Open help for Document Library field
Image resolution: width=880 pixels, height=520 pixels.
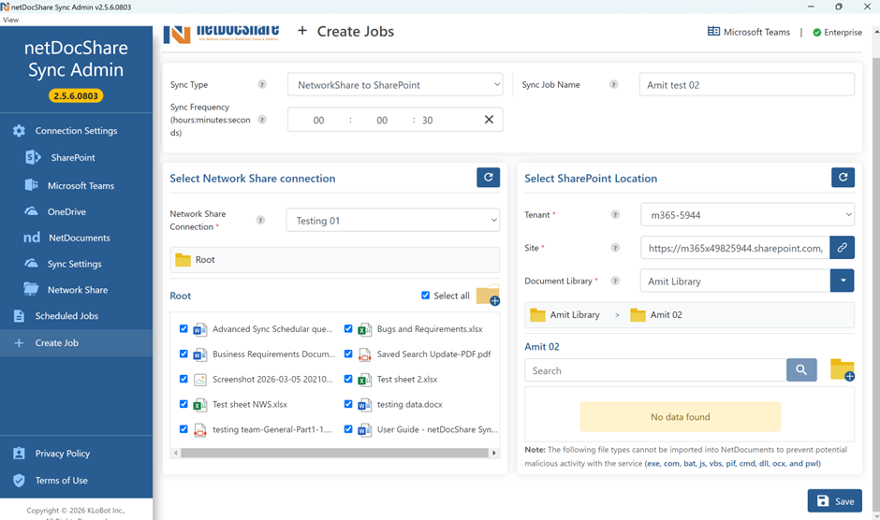tap(615, 281)
